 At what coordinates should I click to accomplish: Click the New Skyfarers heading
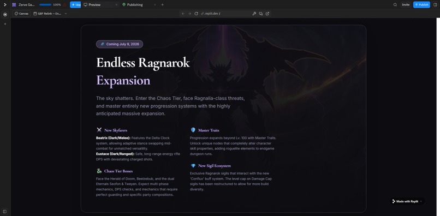(116, 130)
